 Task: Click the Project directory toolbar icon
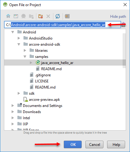pos(23,16)
